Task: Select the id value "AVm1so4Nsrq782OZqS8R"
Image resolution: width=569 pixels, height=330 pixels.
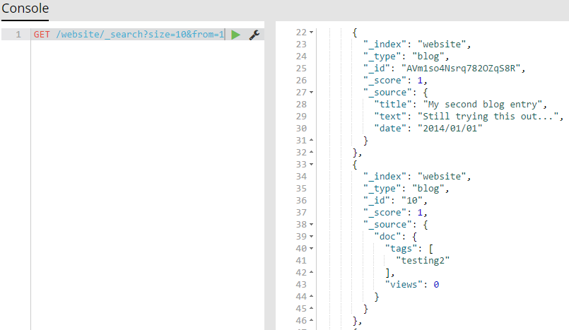Action: (x=461, y=68)
